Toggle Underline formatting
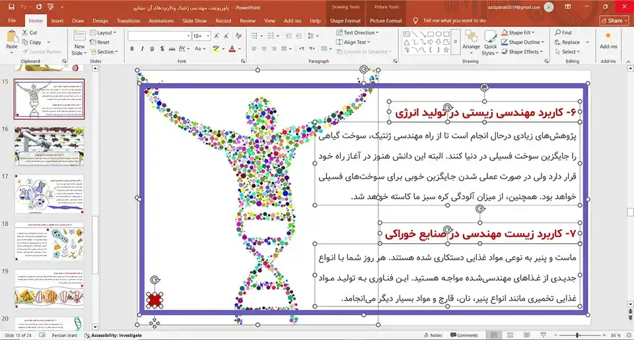 (x=152, y=49)
